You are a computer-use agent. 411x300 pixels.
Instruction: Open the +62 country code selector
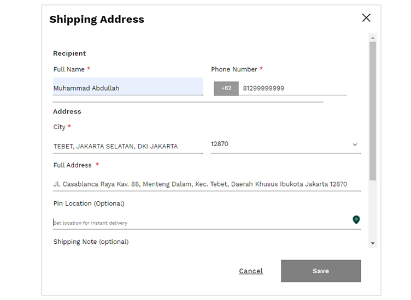tap(226, 88)
